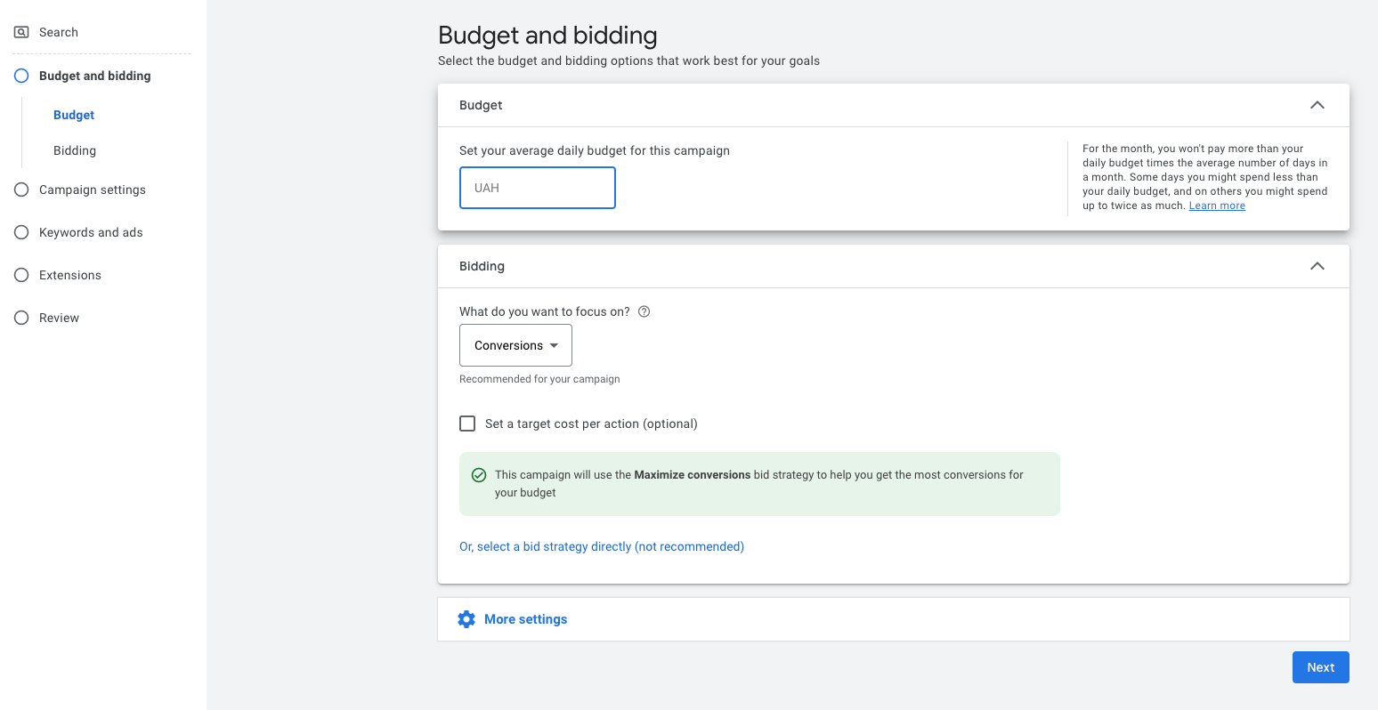The image size is (1378, 710).
Task: Click 'Set your average daily budget' label
Action: coord(595,150)
